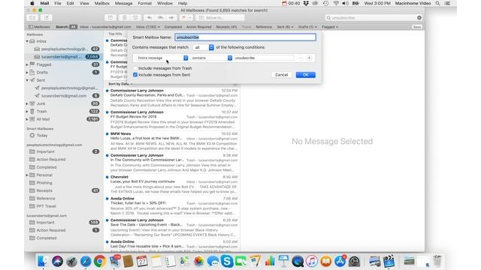
Task: Open the Get Mail envelope toolbar icon
Action: click(x=33, y=18)
